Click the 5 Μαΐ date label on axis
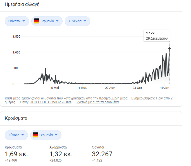The width and height of the screenshot is (191, 166). tap(55, 88)
